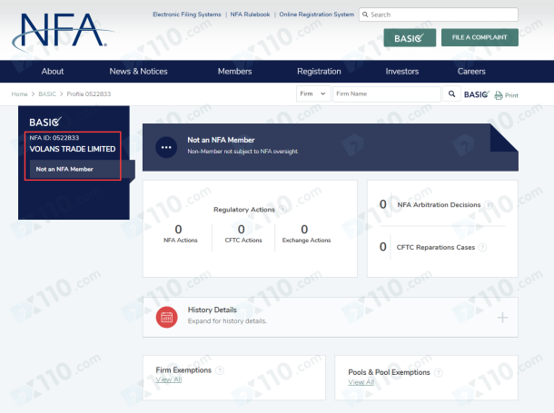The image size is (554, 413).
Task: Open the Members menu
Action: point(234,72)
